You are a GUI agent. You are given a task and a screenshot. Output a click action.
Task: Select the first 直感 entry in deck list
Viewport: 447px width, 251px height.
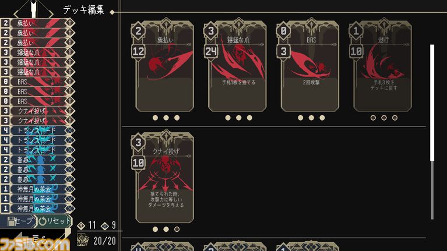38,160
